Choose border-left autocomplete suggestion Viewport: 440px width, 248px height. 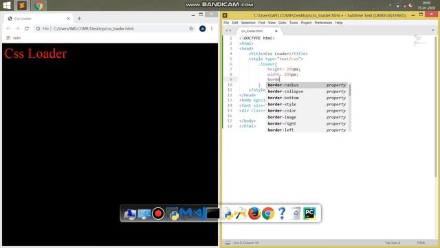(x=307, y=130)
